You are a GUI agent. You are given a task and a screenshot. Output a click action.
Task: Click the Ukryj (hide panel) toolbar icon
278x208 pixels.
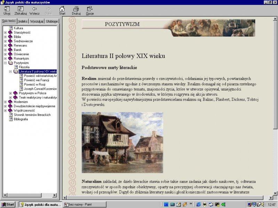[7, 9]
